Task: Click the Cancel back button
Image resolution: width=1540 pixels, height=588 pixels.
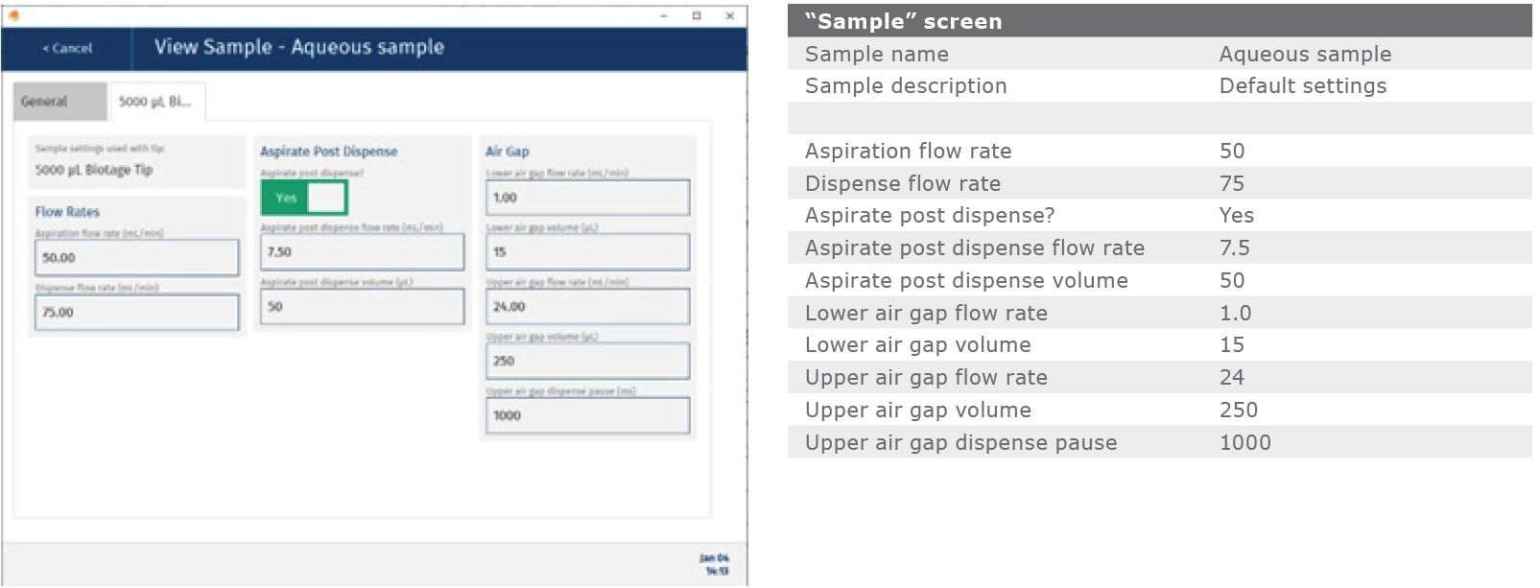Action: point(67,48)
